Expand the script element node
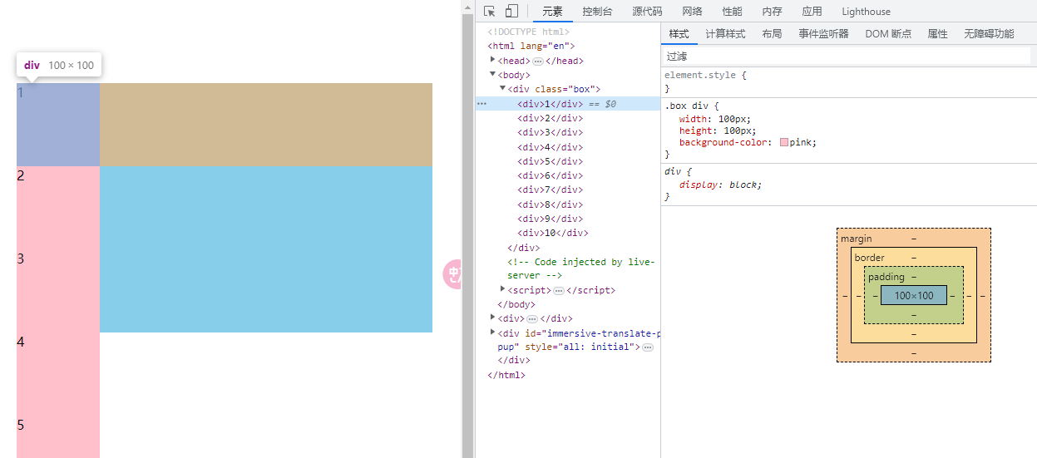The height and width of the screenshot is (458, 1037). point(503,289)
